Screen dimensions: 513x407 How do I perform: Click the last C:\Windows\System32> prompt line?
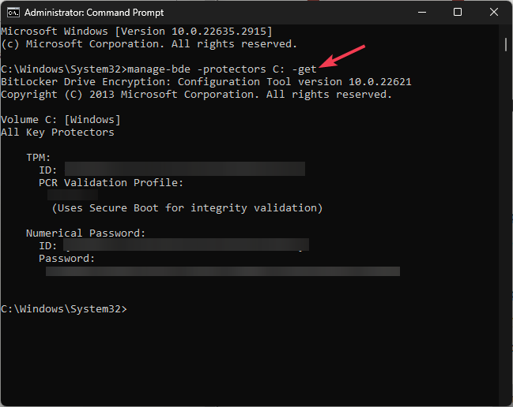[x=63, y=308]
